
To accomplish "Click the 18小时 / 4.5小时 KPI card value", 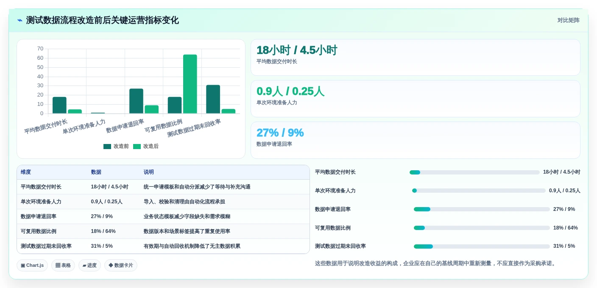I will (x=297, y=50).
